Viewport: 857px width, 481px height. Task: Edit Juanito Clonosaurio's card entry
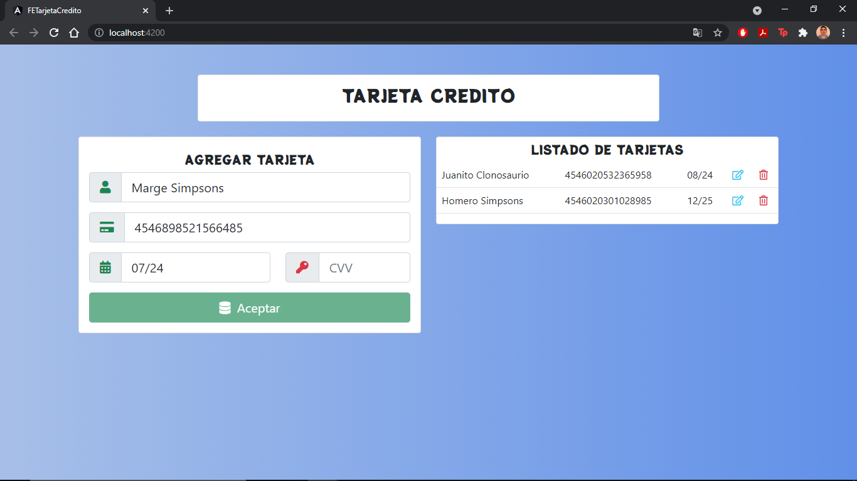pyautogui.click(x=738, y=175)
